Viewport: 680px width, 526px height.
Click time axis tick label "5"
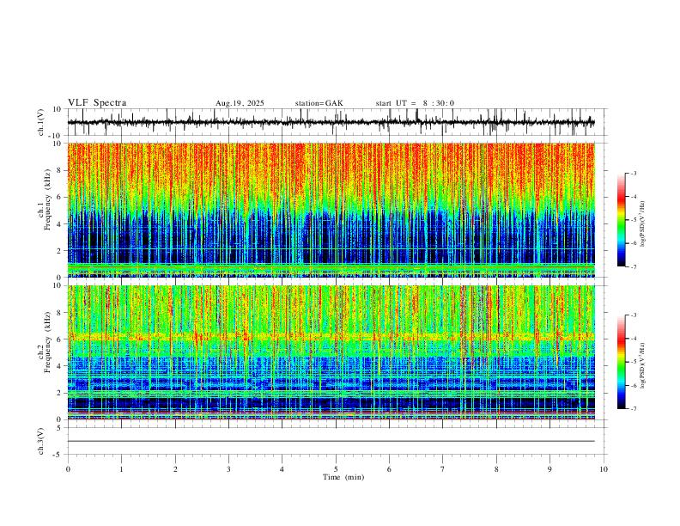336,469
